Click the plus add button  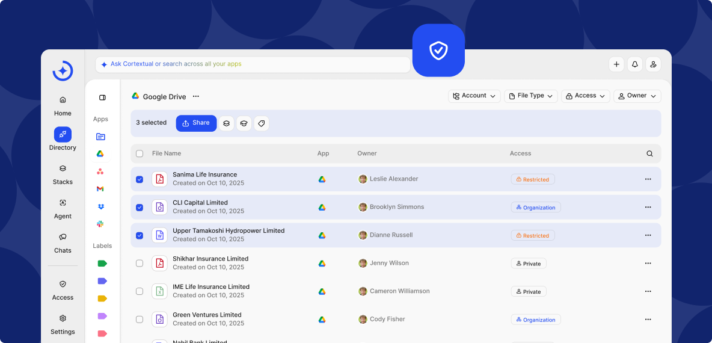pyautogui.click(x=616, y=64)
